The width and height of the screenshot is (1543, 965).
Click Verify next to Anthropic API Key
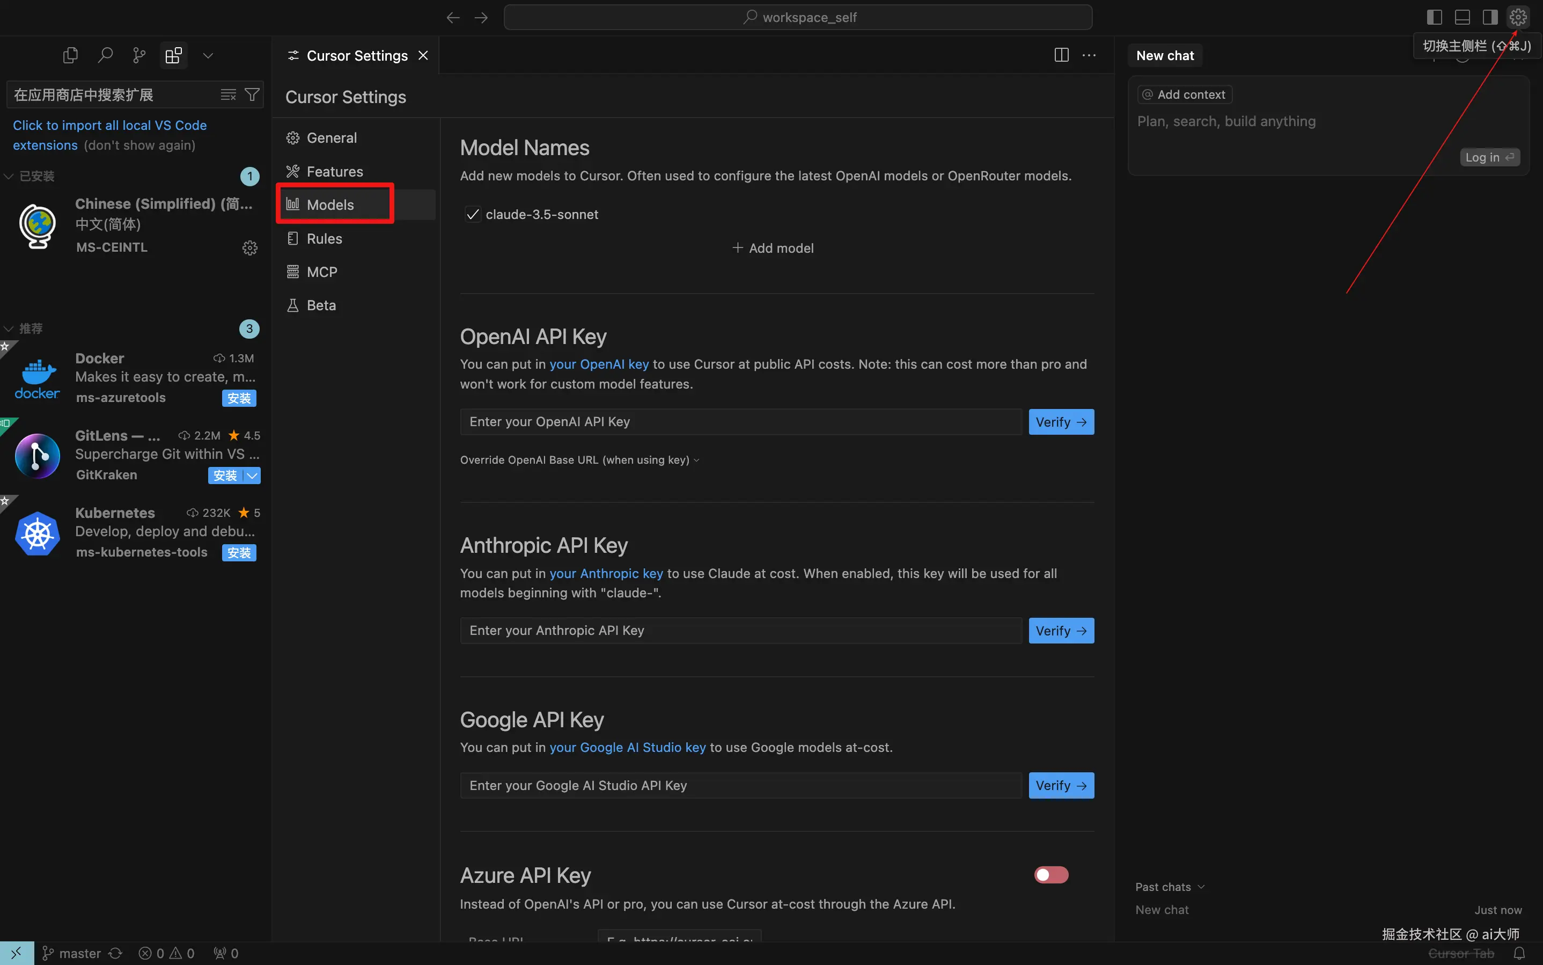coord(1061,631)
